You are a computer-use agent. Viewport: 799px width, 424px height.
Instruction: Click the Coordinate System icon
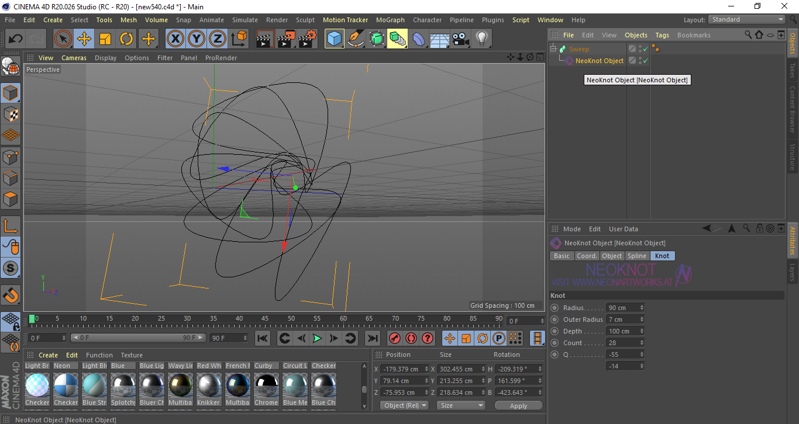pos(239,39)
